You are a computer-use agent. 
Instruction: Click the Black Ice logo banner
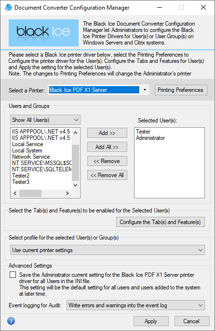(x=43, y=33)
